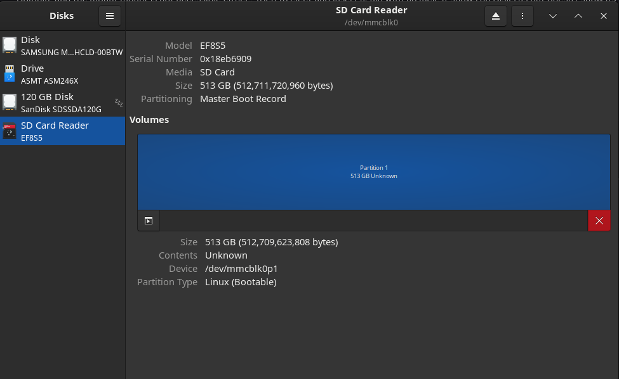Maximize window using up chevron button
The height and width of the screenshot is (379, 619).
[x=578, y=16]
